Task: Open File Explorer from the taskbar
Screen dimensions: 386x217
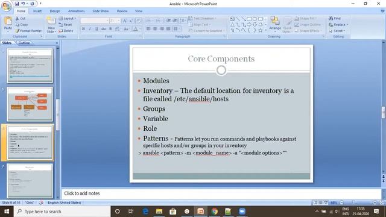Action: point(159,212)
